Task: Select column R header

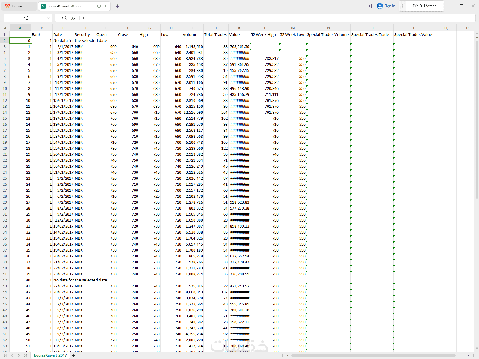Action: 467,28
